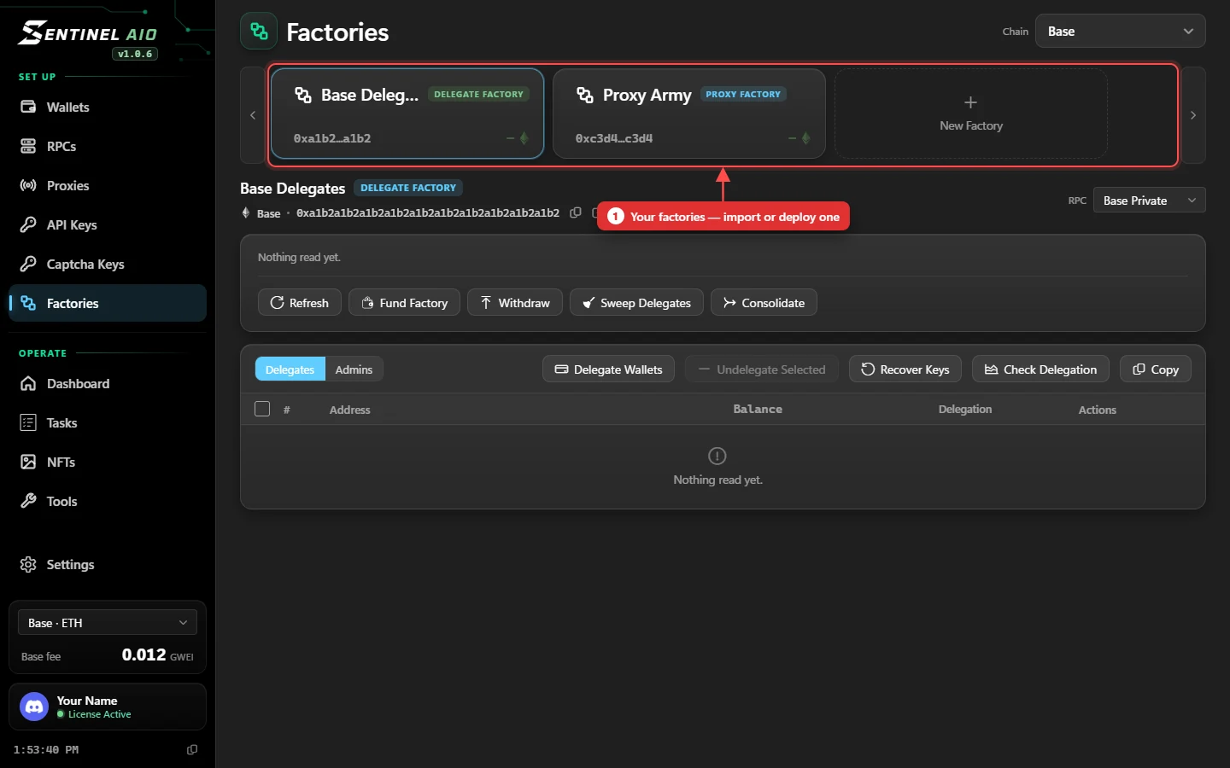Click the Settings gear icon
The height and width of the screenshot is (768, 1230).
click(28, 565)
